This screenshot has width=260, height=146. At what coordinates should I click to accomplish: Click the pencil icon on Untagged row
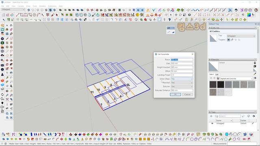click(x=253, y=123)
